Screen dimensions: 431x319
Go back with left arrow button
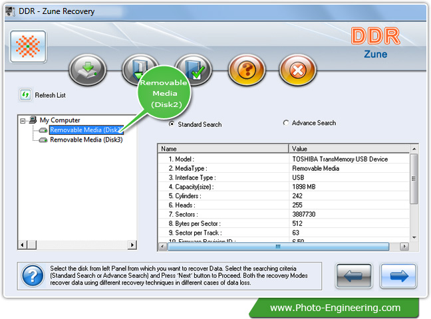coord(354,276)
